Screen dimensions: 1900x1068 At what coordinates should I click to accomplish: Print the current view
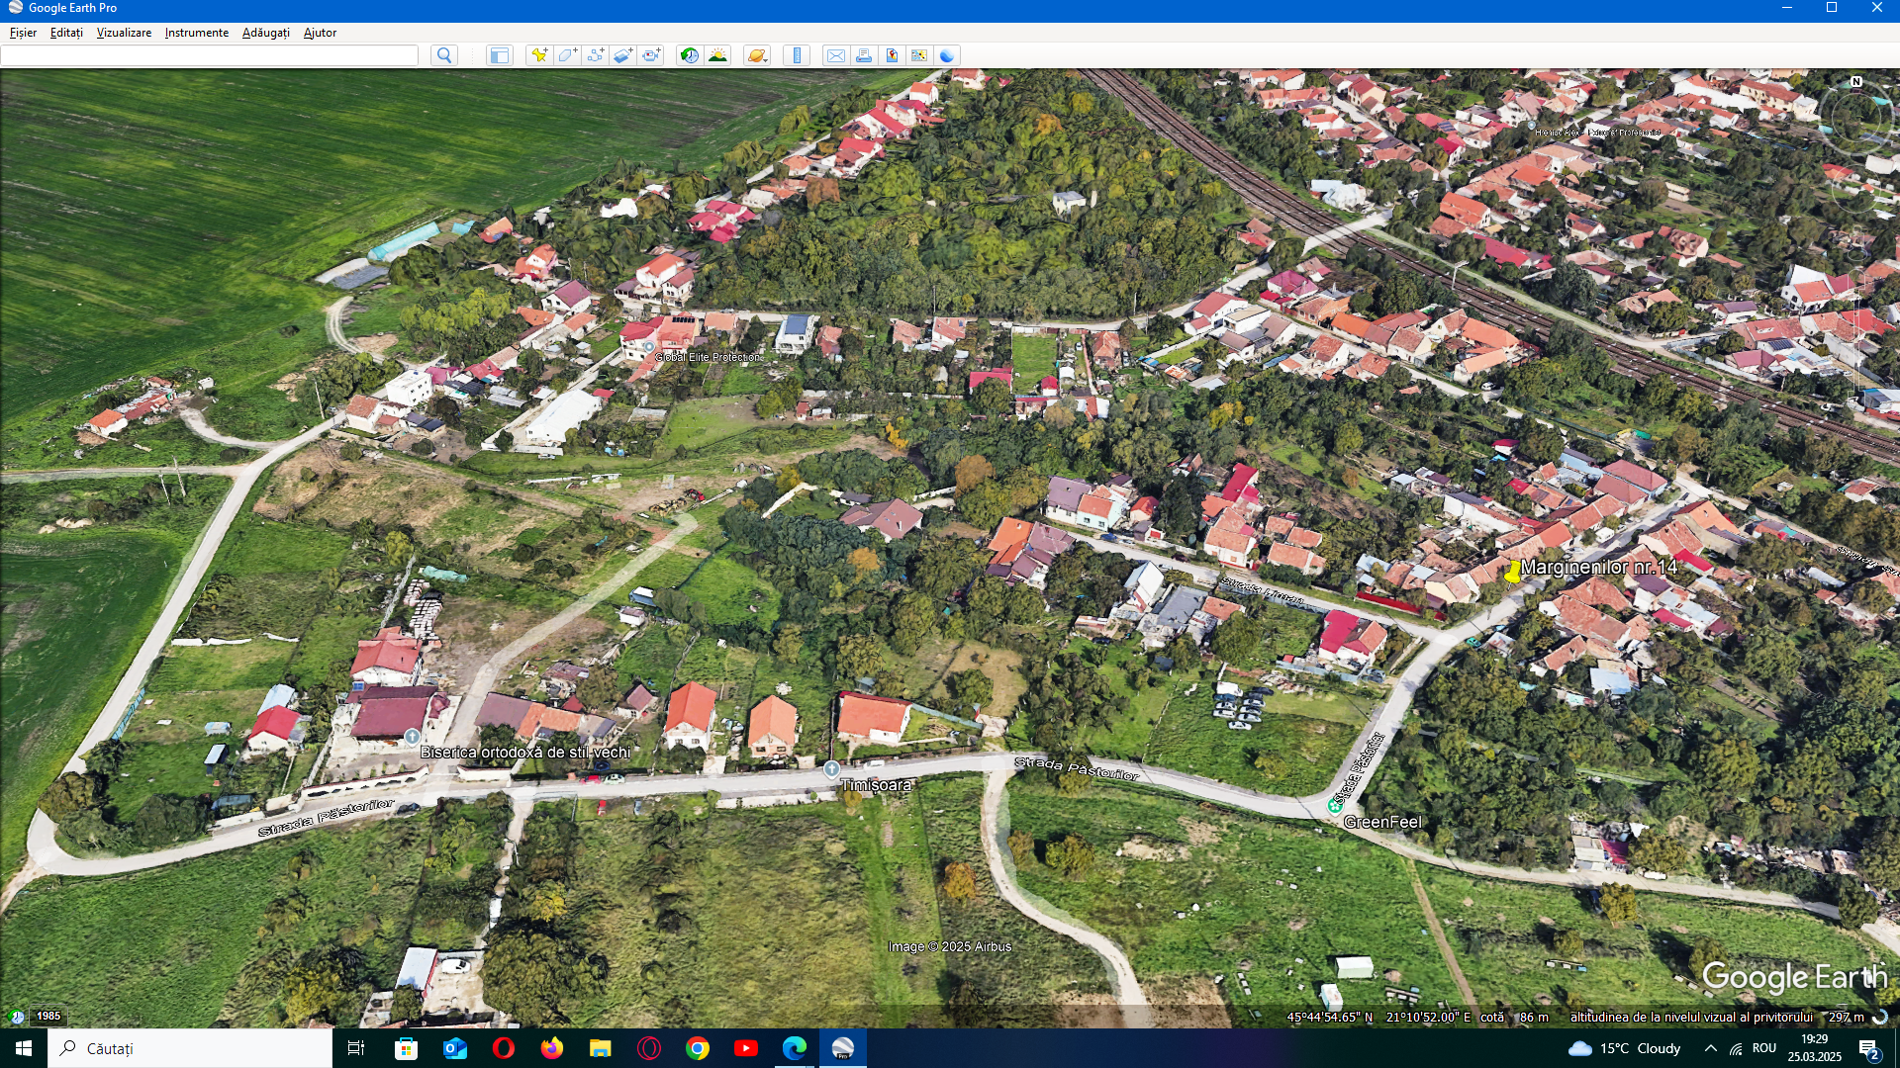(x=864, y=55)
